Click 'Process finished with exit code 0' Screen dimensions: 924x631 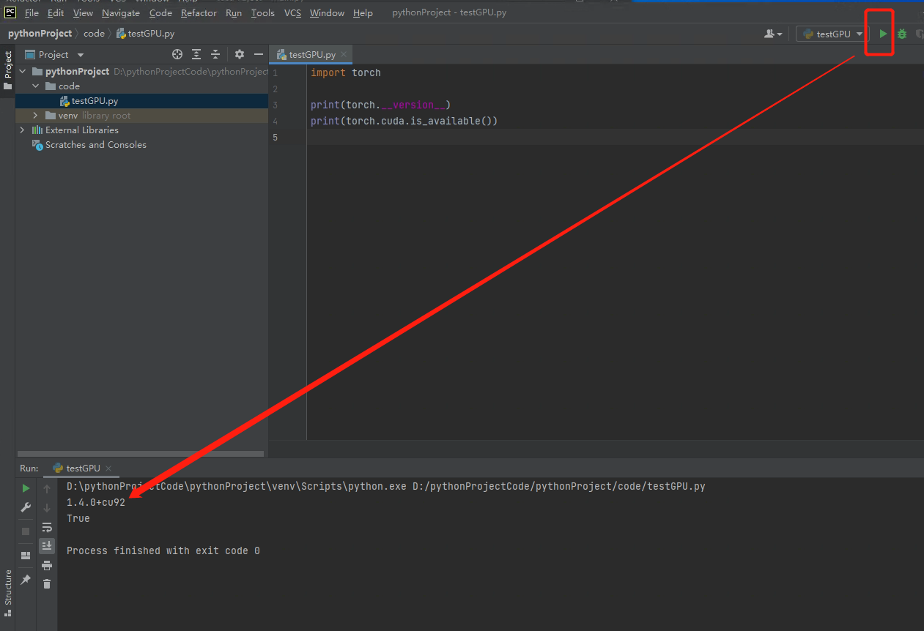(x=163, y=550)
